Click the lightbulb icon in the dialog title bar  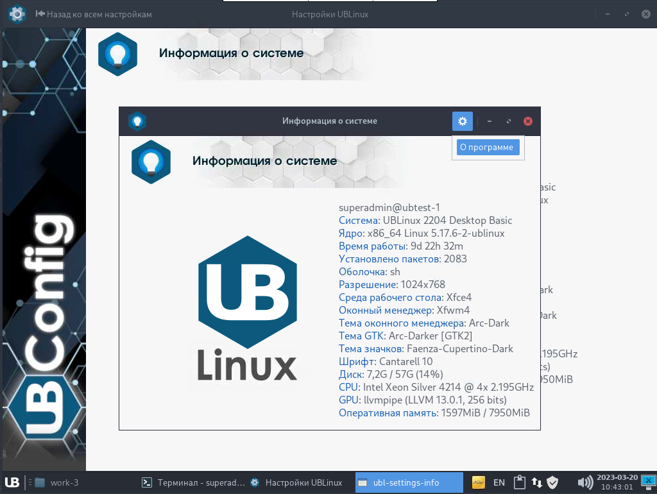click(x=137, y=121)
